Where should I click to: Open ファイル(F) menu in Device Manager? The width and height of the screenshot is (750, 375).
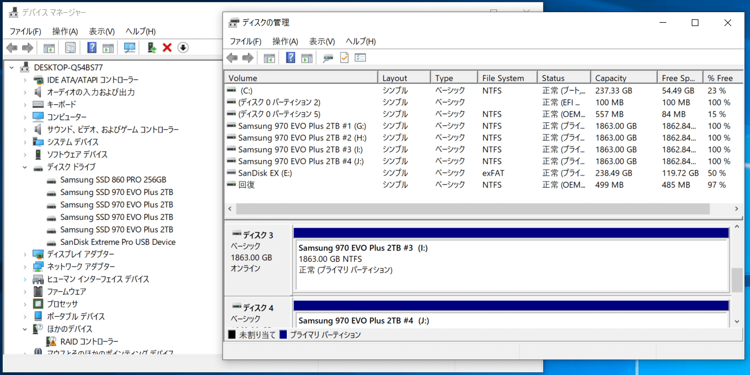click(x=25, y=32)
